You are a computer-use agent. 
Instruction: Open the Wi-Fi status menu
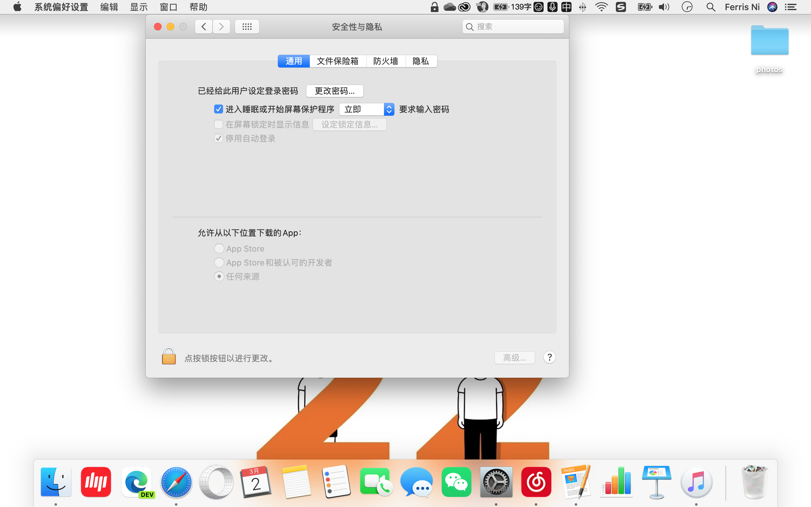(601, 7)
